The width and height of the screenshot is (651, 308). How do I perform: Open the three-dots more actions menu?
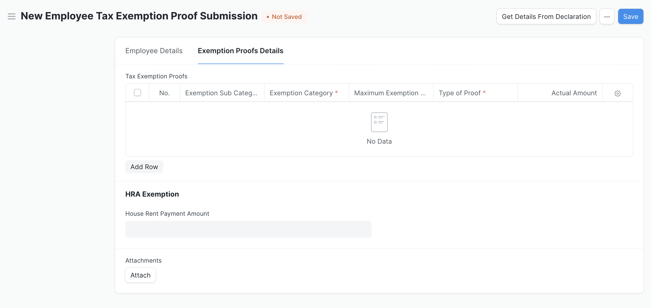pyautogui.click(x=607, y=17)
